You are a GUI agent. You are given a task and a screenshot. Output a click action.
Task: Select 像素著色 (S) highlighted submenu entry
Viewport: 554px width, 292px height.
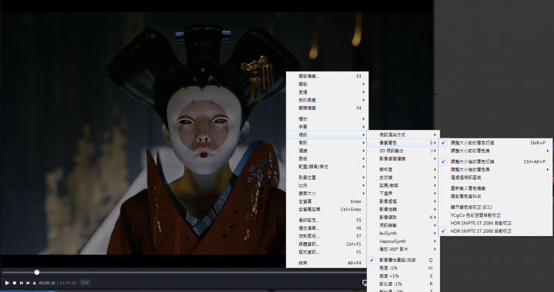pyautogui.click(x=402, y=143)
